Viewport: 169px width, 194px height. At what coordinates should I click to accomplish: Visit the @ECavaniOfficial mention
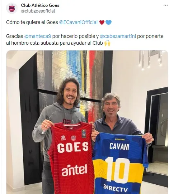tap(78, 22)
